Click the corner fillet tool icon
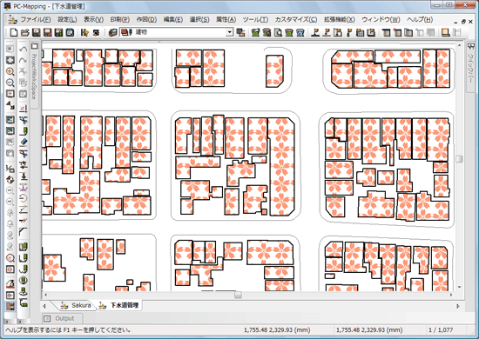The width and height of the screenshot is (479, 339). coord(24,232)
